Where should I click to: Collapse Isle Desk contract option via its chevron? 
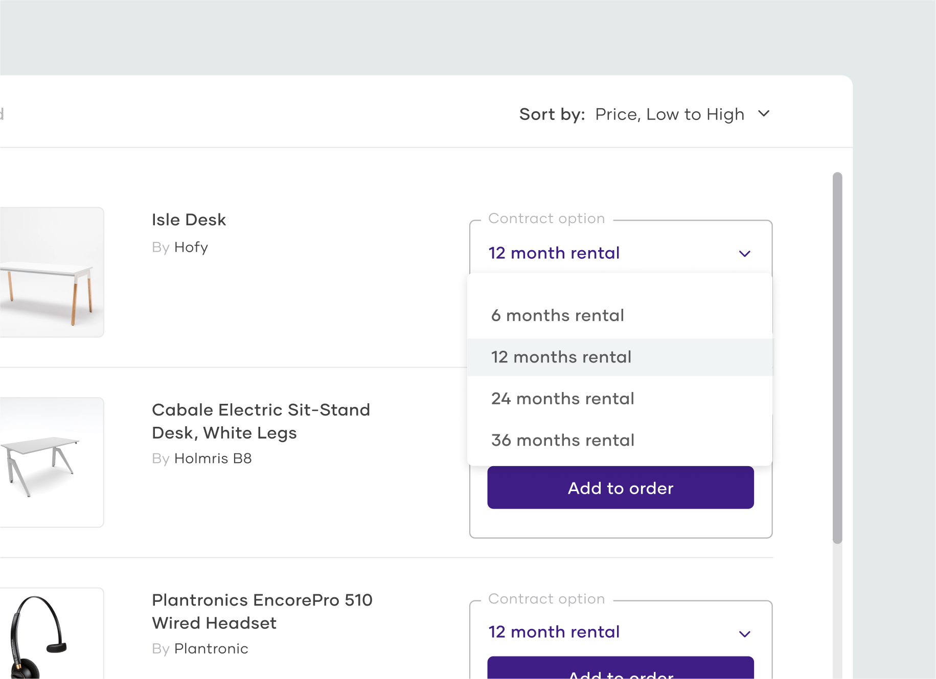tap(744, 254)
